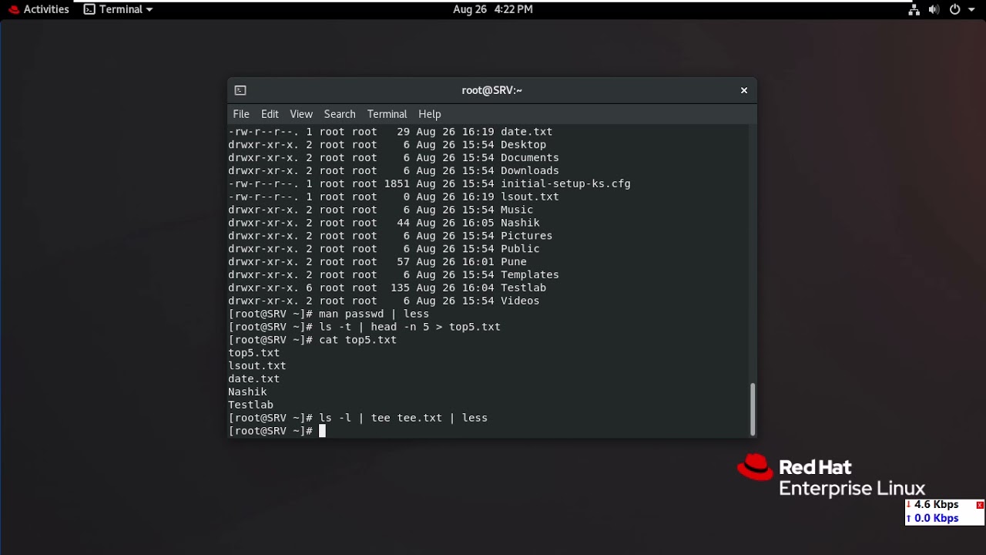986x555 pixels.
Task: Open the Activities overview
Action: coord(46,9)
